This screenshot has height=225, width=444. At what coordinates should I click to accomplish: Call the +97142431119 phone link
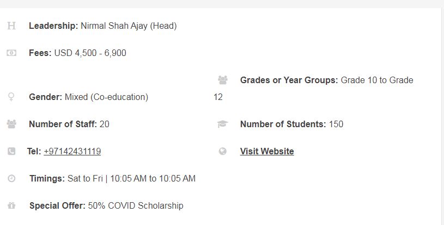click(x=72, y=151)
